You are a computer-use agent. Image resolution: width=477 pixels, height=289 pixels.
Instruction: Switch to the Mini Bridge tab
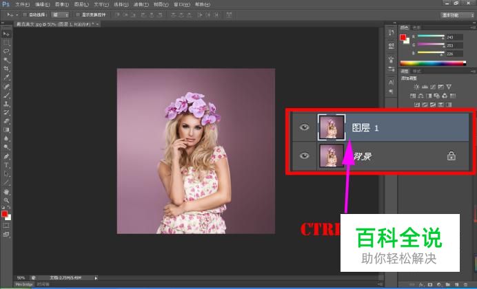pos(25,284)
